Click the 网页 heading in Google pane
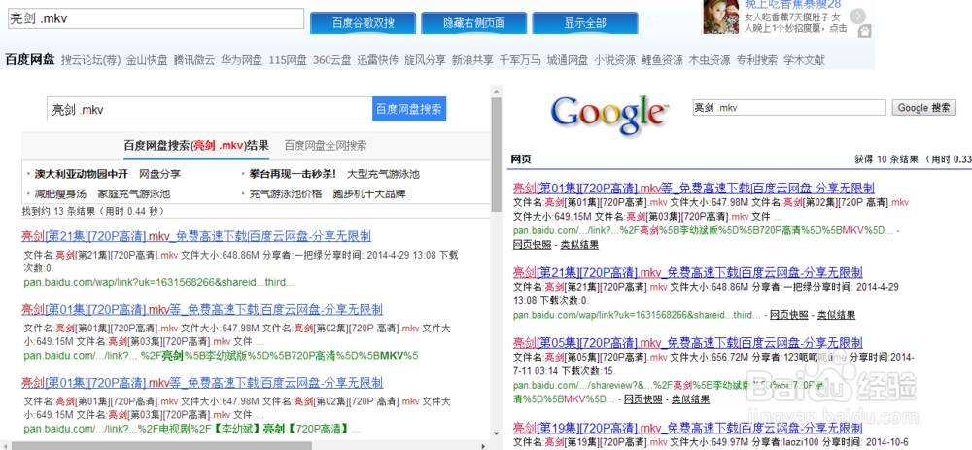The width and height of the screenshot is (972, 450). [x=521, y=159]
